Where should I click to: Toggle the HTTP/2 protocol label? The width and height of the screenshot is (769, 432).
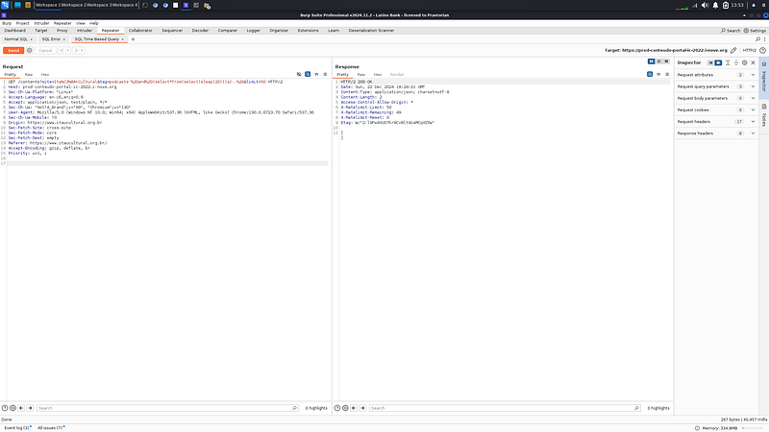pos(750,51)
